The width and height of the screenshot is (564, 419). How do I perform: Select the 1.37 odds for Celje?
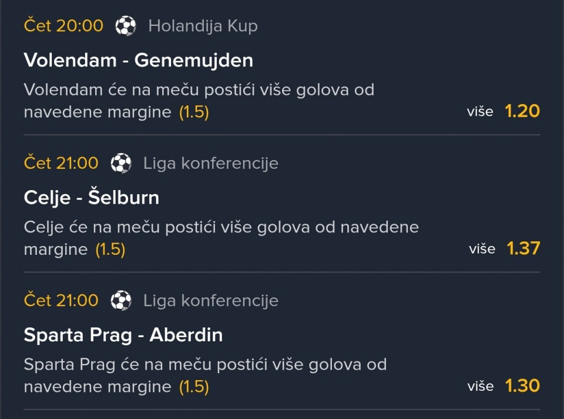coord(523,248)
